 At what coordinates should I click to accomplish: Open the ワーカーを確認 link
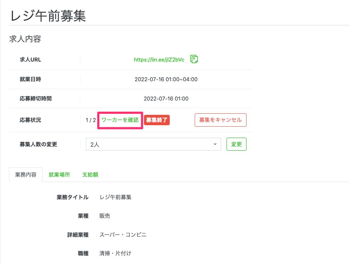[x=120, y=120]
